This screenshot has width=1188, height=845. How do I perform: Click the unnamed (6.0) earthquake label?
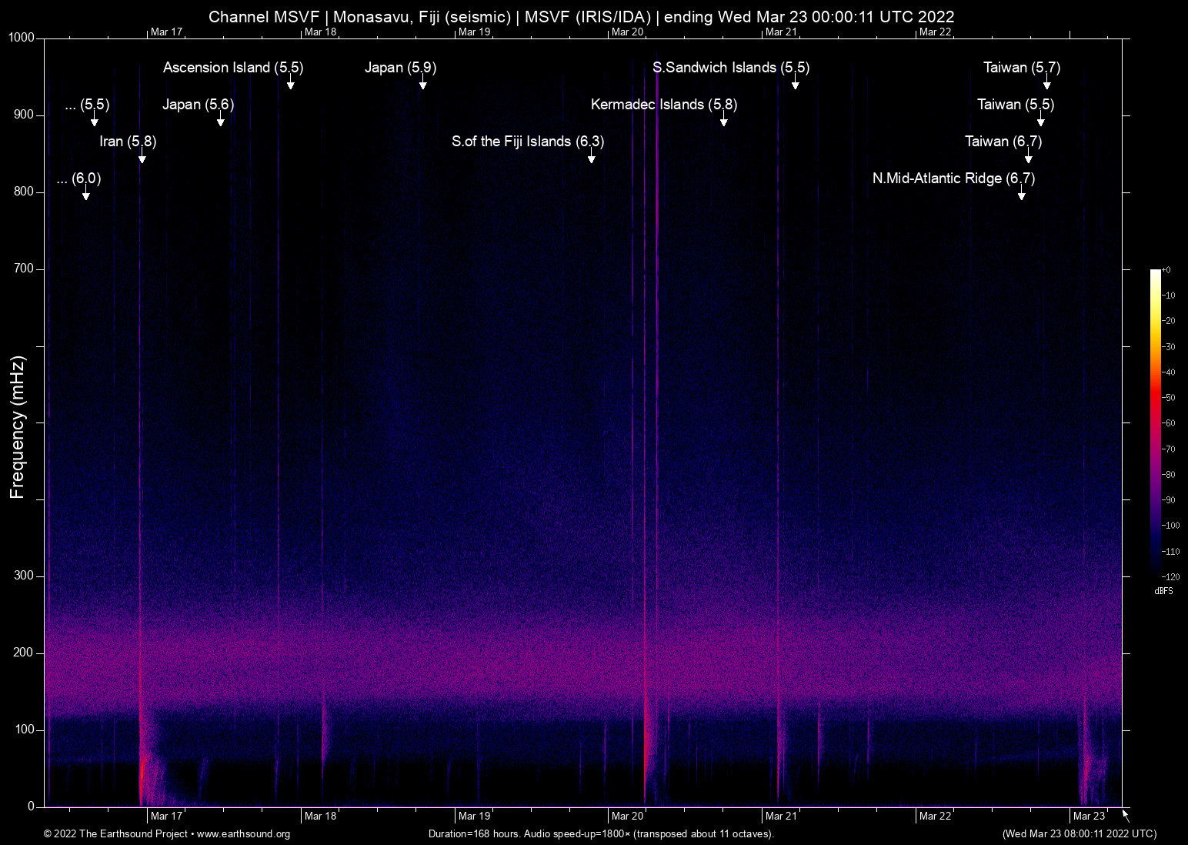point(78,179)
